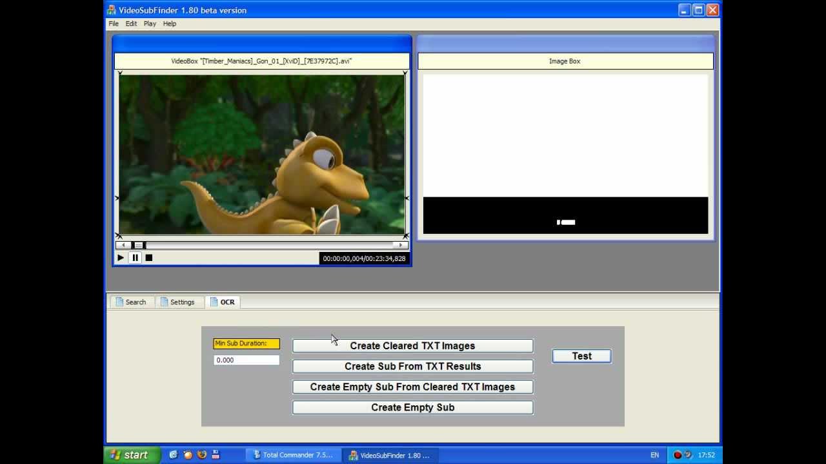This screenshot has width=826, height=464.
Task: Click the video position slider thumb
Action: point(139,245)
